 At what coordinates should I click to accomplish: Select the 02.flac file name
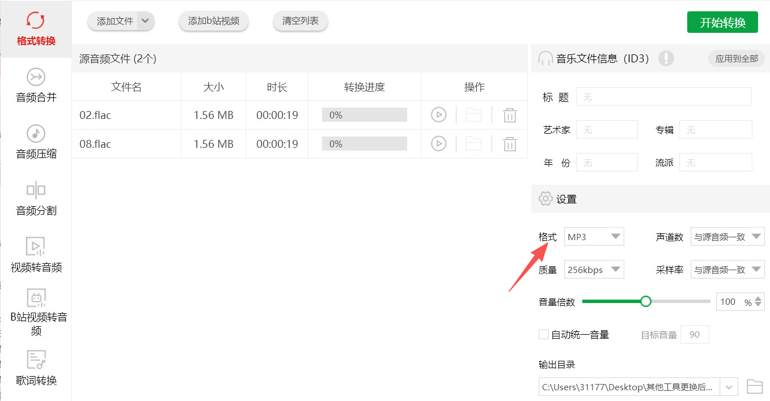(95, 115)
